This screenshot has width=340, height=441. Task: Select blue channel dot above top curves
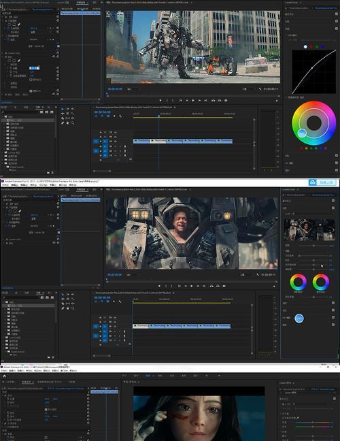pos(322,47)
